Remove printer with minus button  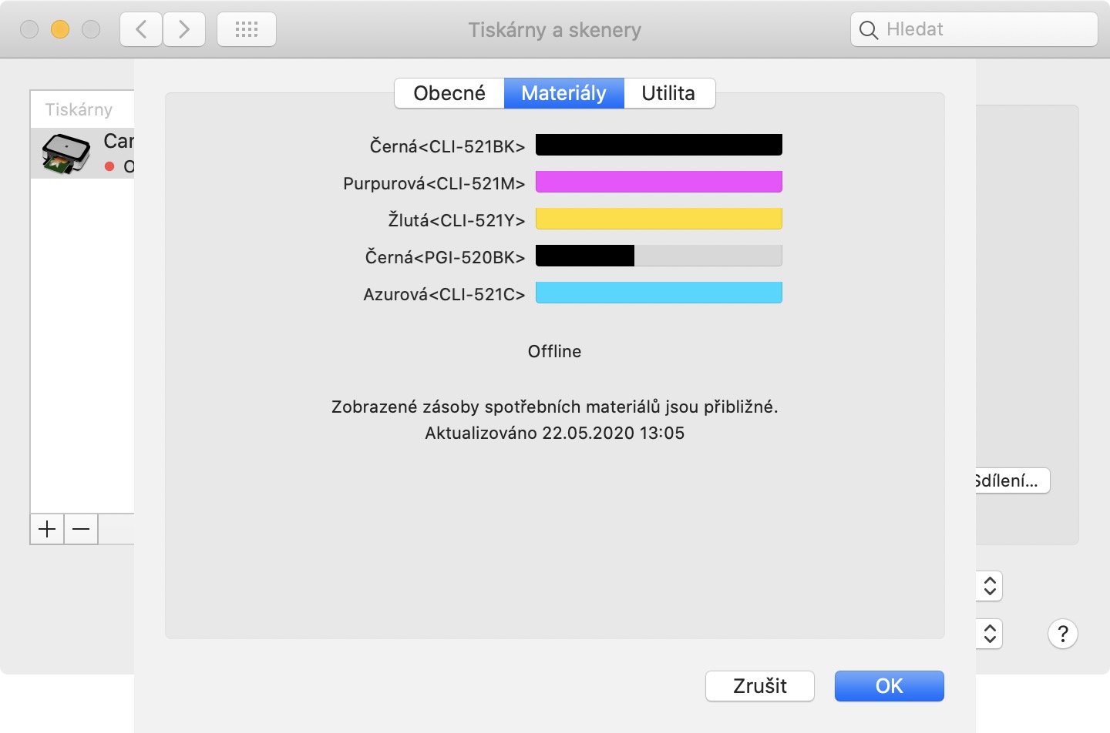(81, 529)
